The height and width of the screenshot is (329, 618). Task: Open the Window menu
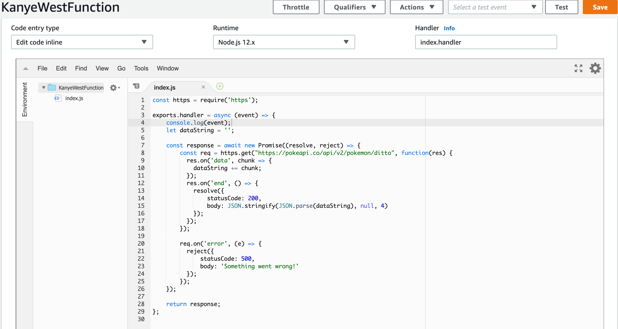(168, 69)
